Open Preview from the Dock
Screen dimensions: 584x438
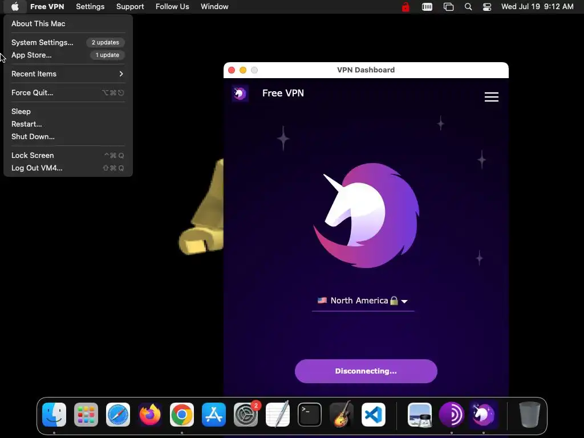click(x=420, y=415)
